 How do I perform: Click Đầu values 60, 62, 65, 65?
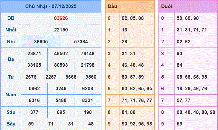click(x=137, y=89)
